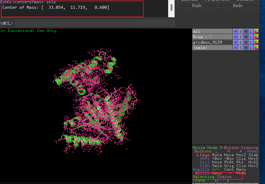This screenshot has height=184, width=265.
Task: Open the Show menu for gridbox_9129
Action: pos(241,42)
